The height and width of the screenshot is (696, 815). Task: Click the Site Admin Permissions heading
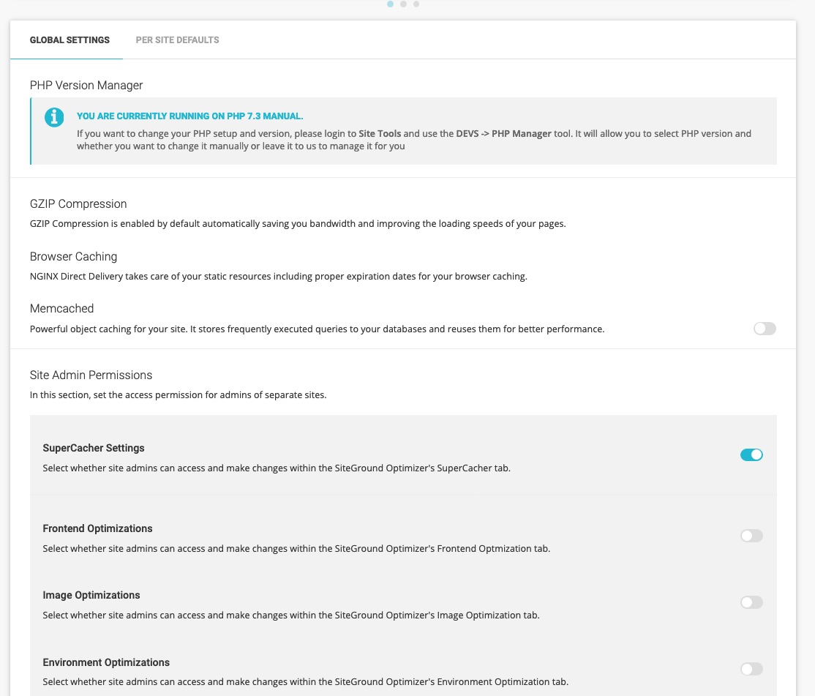point(91,375)
